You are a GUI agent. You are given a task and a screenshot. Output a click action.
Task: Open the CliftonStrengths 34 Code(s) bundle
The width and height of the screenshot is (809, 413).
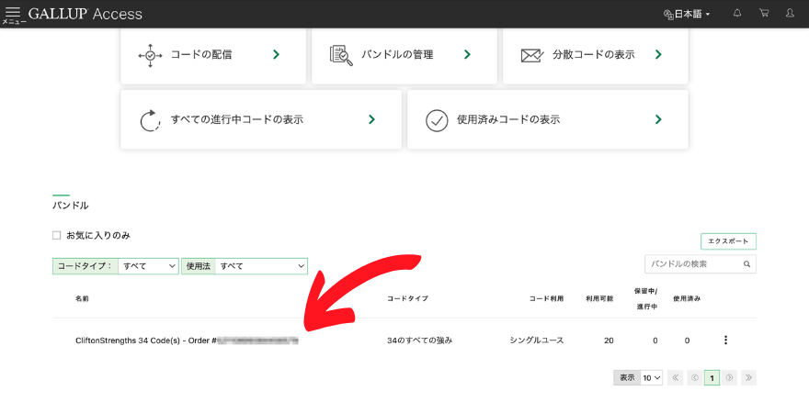pos(187,340)
